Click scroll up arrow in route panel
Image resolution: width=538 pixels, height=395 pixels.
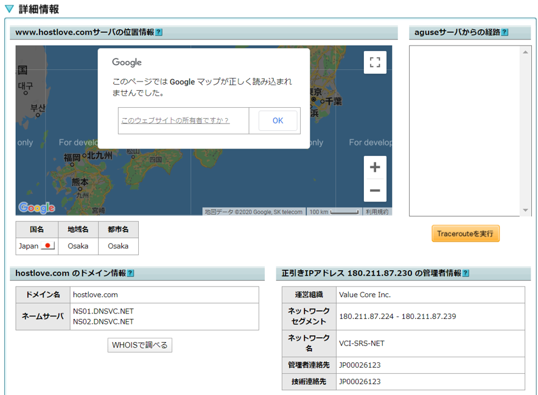[x=525, y=52]
